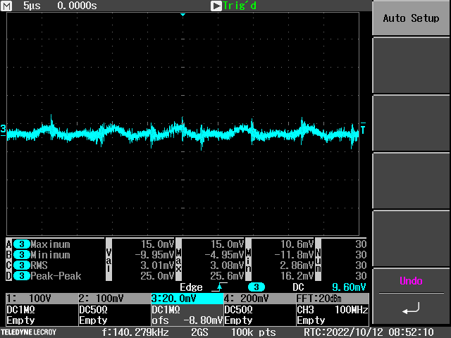Click the channel 3 badge on RMS row
The image size is (451, 338).
[21, 265]
